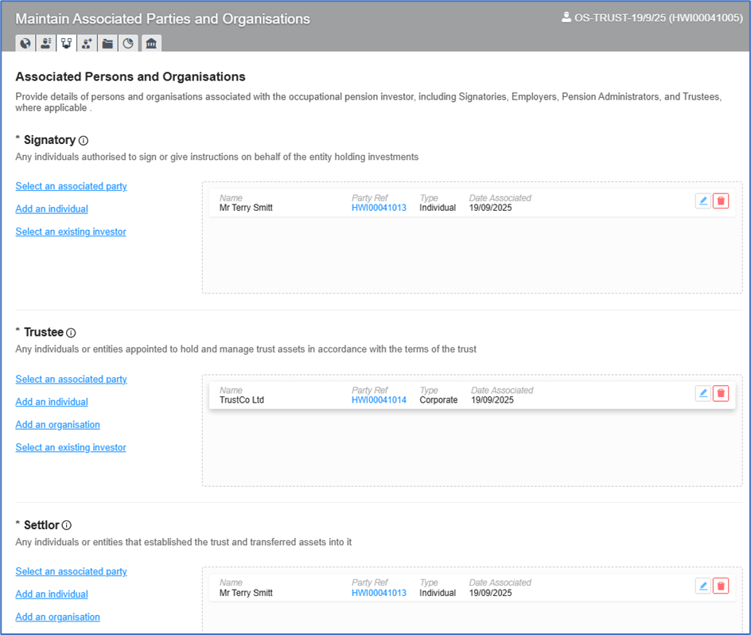Open the bank building tab icon
Screen dimensions: 751x635
pos(151,44)
